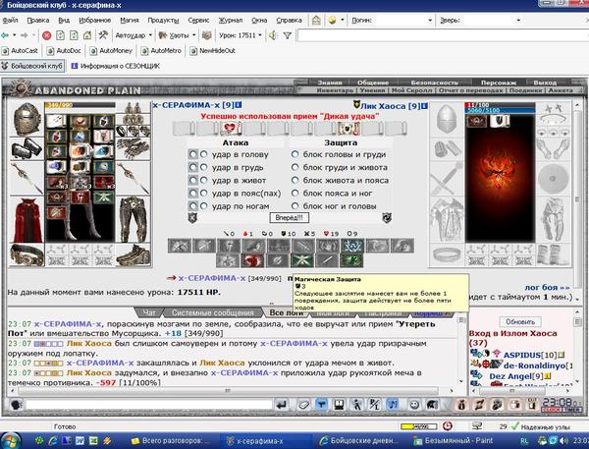This screenshot has height=449, width=589.
Task: Use the crossed swords technique icon
Action: tap(180, 246)
